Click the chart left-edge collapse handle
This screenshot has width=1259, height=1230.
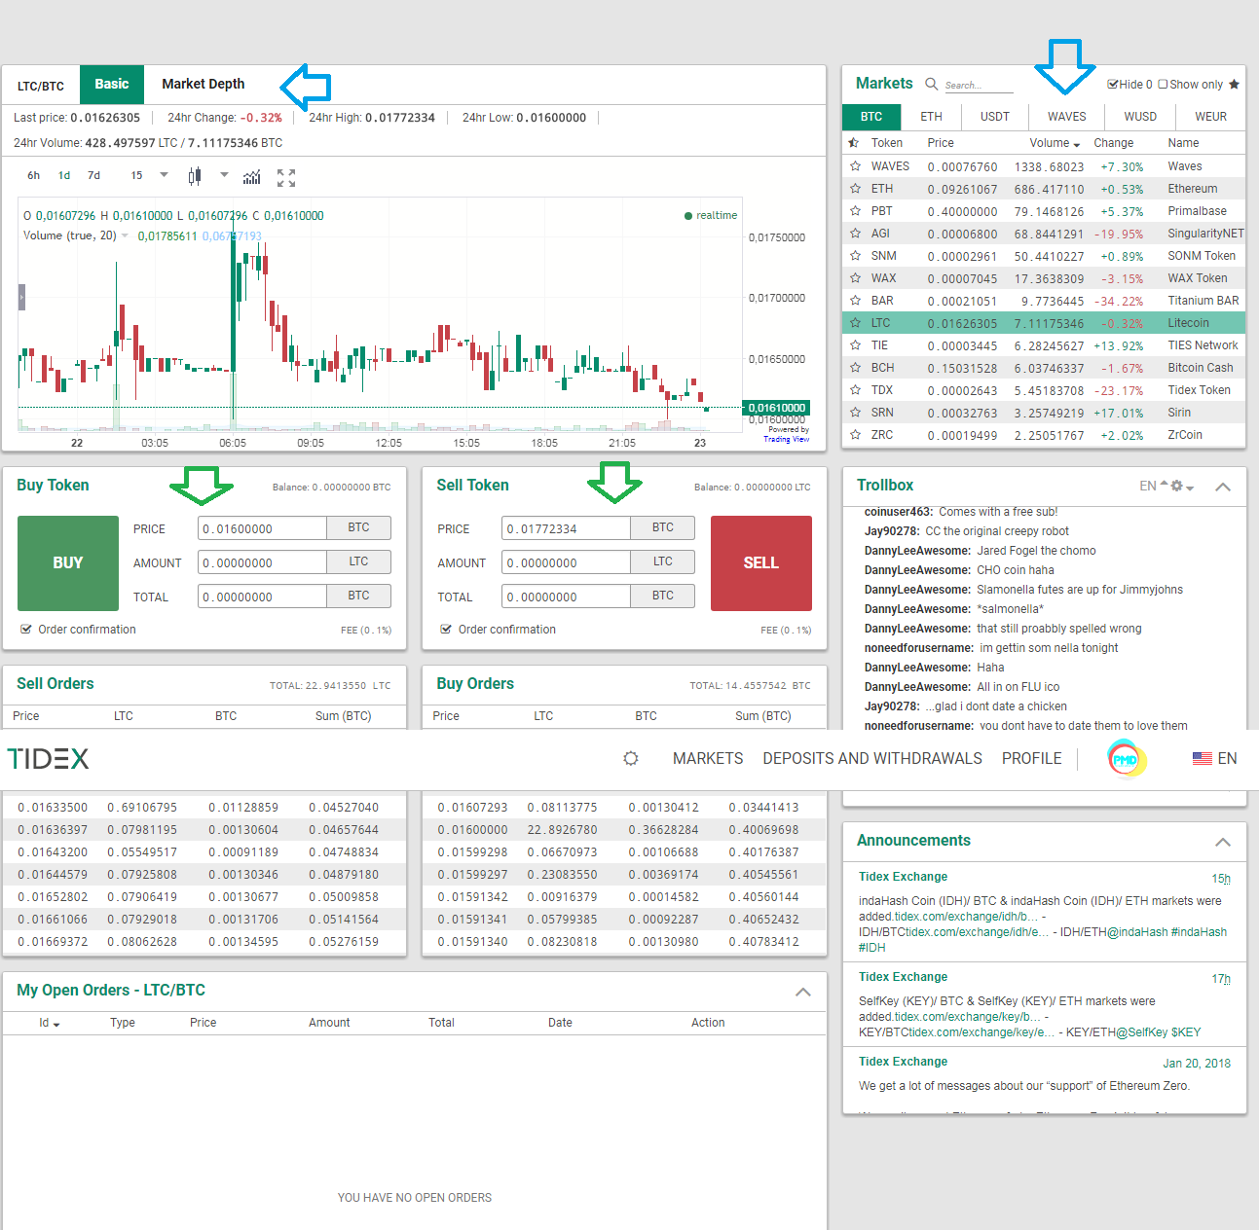click(x=21, y=297)
